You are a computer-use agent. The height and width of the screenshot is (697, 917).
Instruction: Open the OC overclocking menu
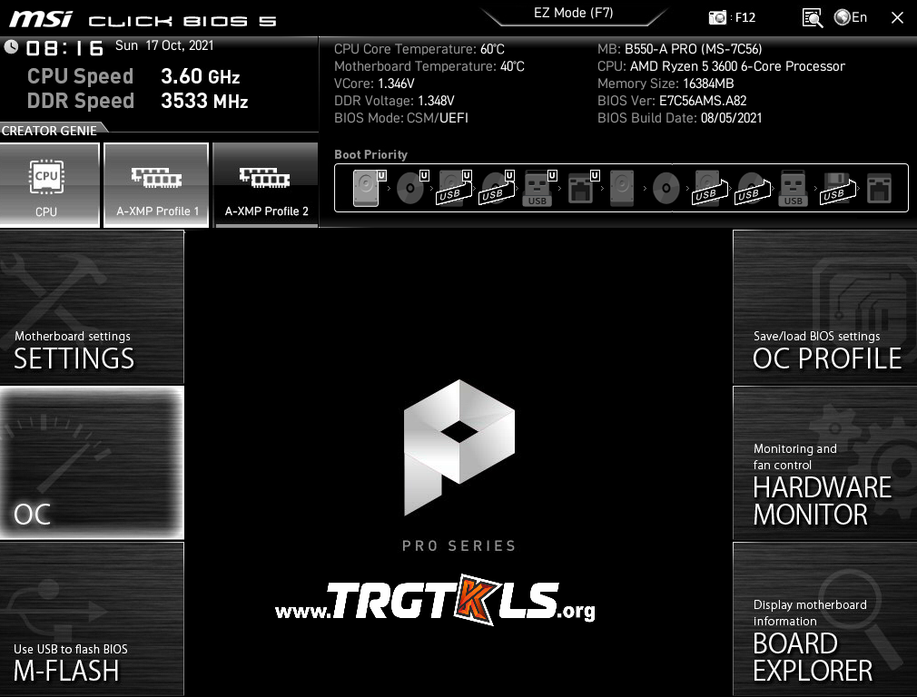(92, 463)
